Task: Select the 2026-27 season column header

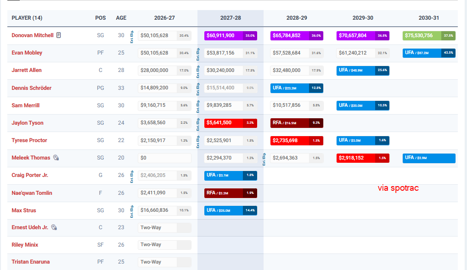Action: pyautogui.click(x=164, y=18)
